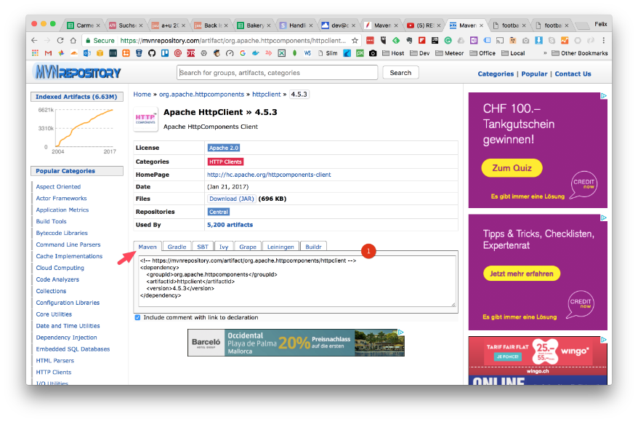Viewport: 638px width, 422px height.
Task: Expand the hidden bookmarks overflow chevron
Action: (x=544, y=53)
